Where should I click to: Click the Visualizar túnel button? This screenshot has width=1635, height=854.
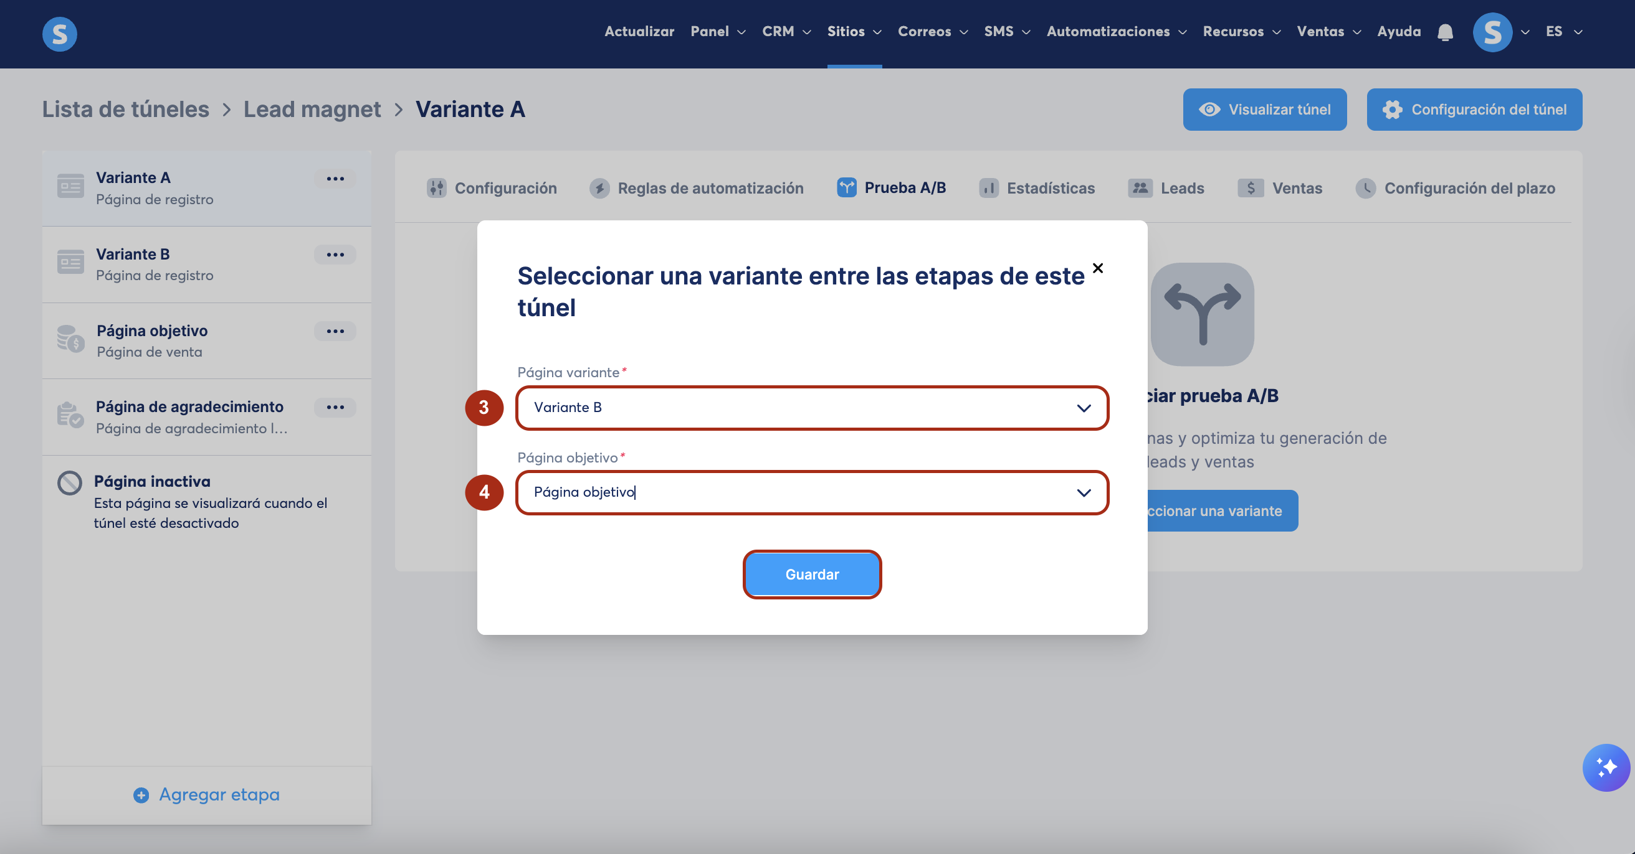click(1264, 110)
